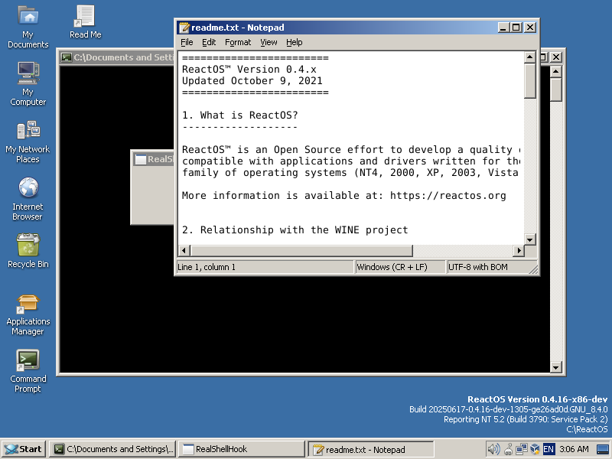Click the console window's scroll up arrow
Image resolution: width=612 pixels, height=459 pixels.
tap(556, 72)
